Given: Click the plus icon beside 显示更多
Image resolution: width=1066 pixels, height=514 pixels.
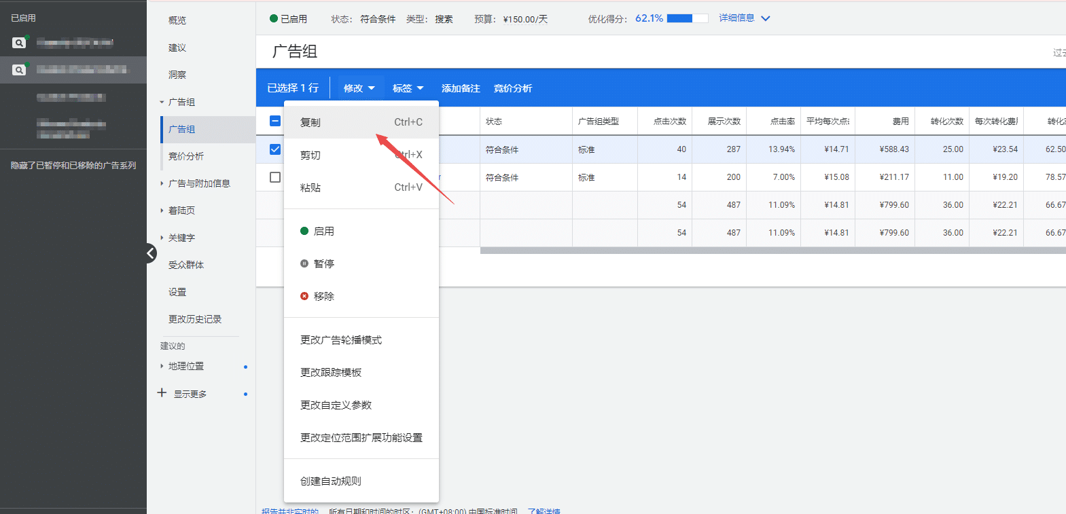Looking at the screenshot, I should 162,392.
